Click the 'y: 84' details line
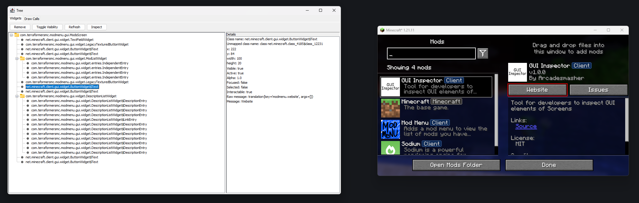This screenshot has height=203, width=639. (x=231, y=54)
